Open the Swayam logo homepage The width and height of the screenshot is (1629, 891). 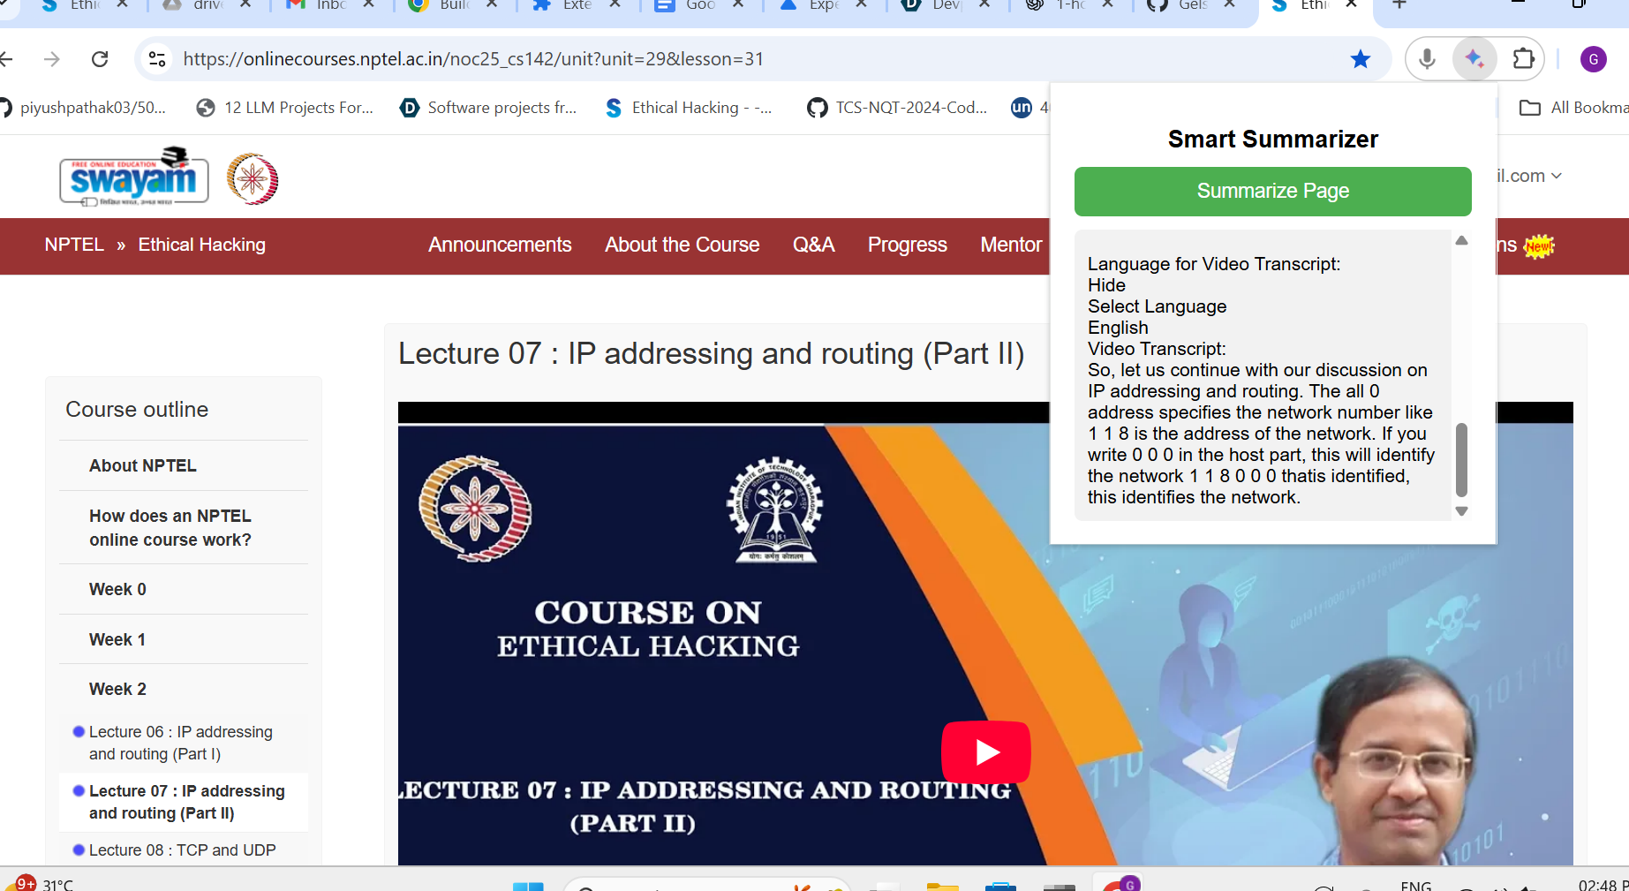[x=134, y=177]
